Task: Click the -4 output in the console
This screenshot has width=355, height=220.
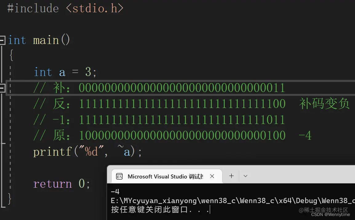Action: pos(115,192)
